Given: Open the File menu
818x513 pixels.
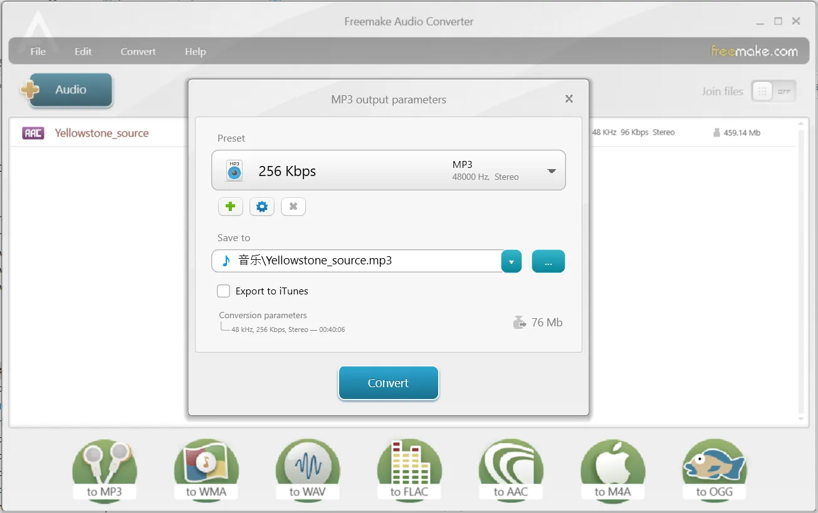Looking at the screenshot, I should [x=38, y=51].
